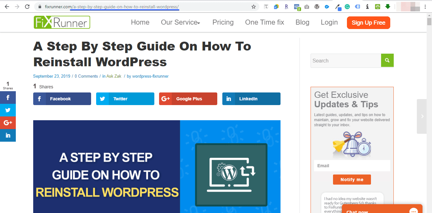432x213 pixels.
Task: Click the blue checkmark extension icon
Action: pos(327,7)
